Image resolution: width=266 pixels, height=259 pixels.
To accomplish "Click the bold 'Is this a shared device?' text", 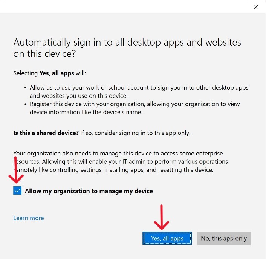I will pos(46,133).
